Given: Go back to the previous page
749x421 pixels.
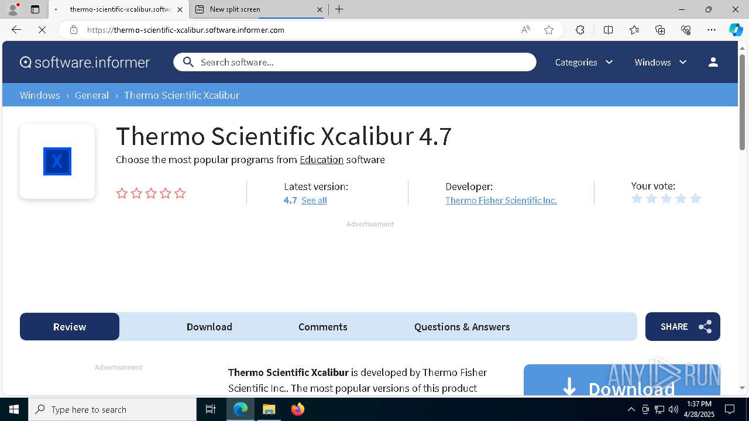Looking at the screenshot, I should [16, 30].
